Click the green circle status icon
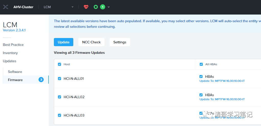The height and width of the screenshot is (126, 261). 96,7
